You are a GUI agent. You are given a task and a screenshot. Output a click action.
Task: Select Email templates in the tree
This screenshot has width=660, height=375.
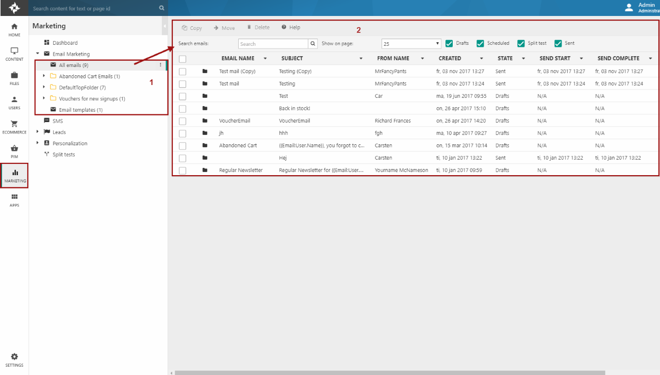[80, 110]
